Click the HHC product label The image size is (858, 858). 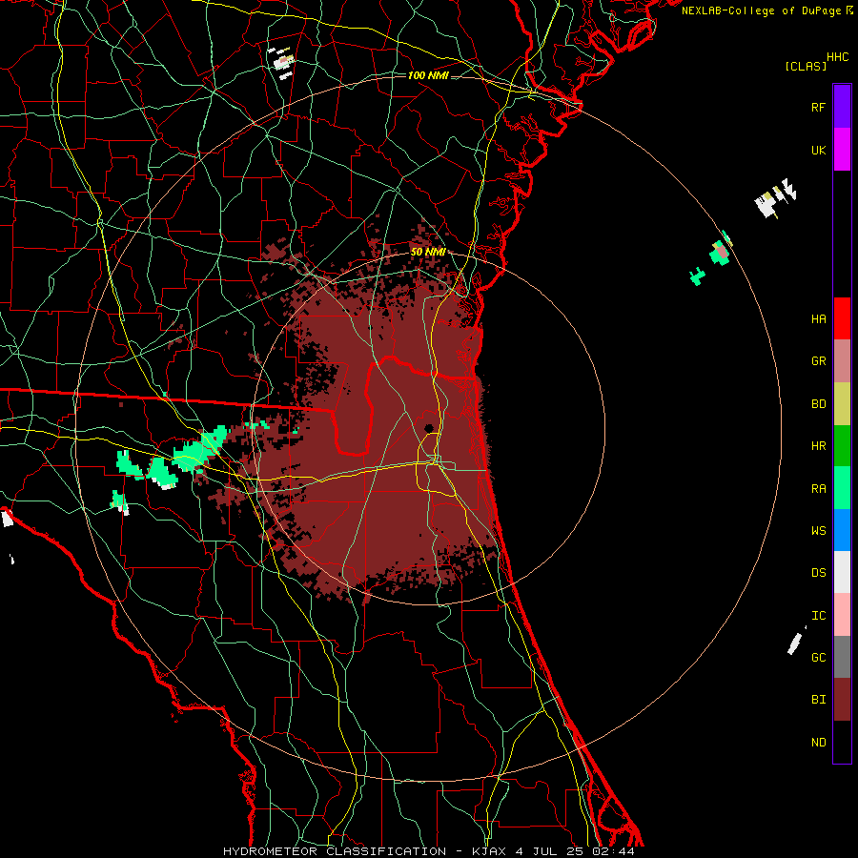[x=838, y=56]
